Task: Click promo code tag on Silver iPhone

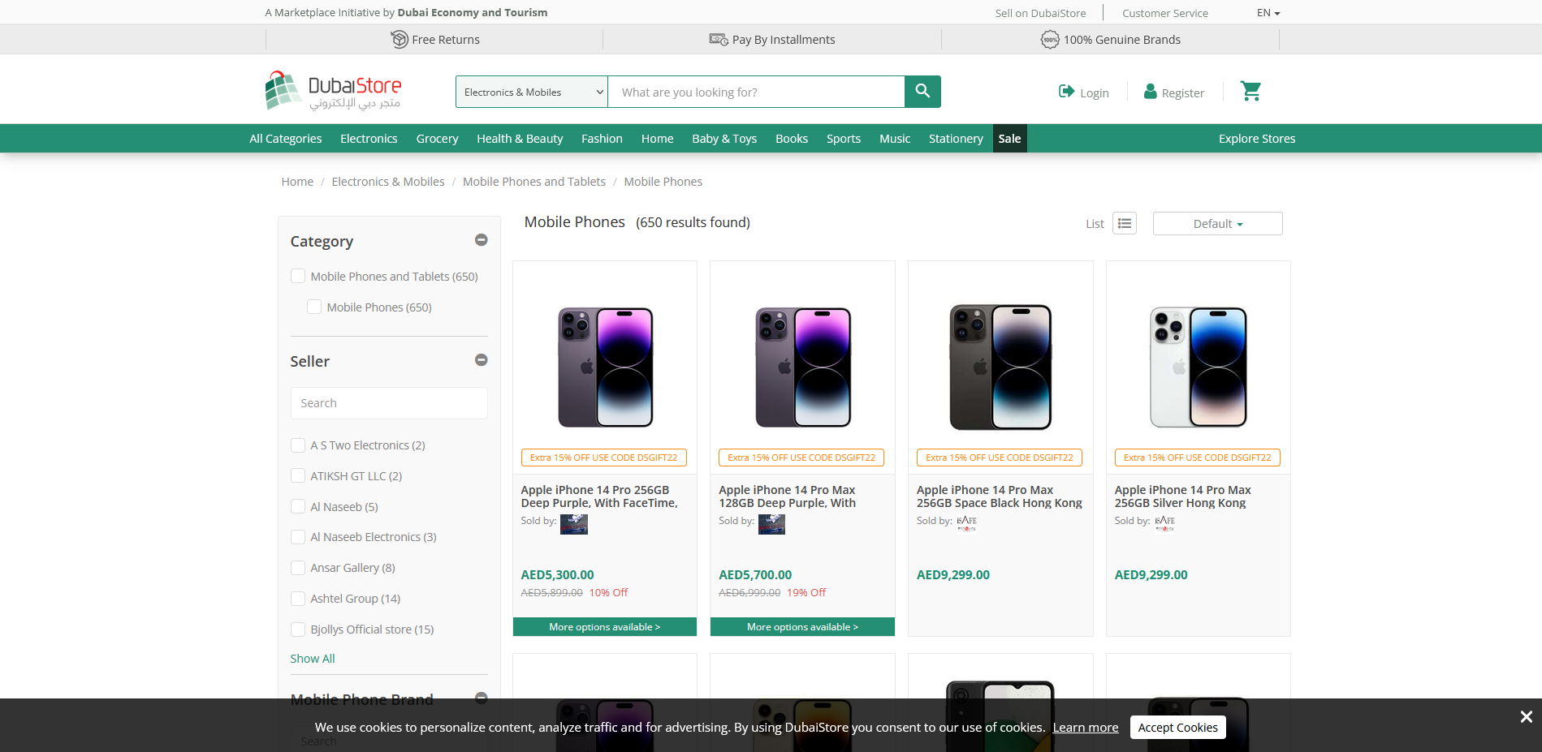Action: [1198, 458]
